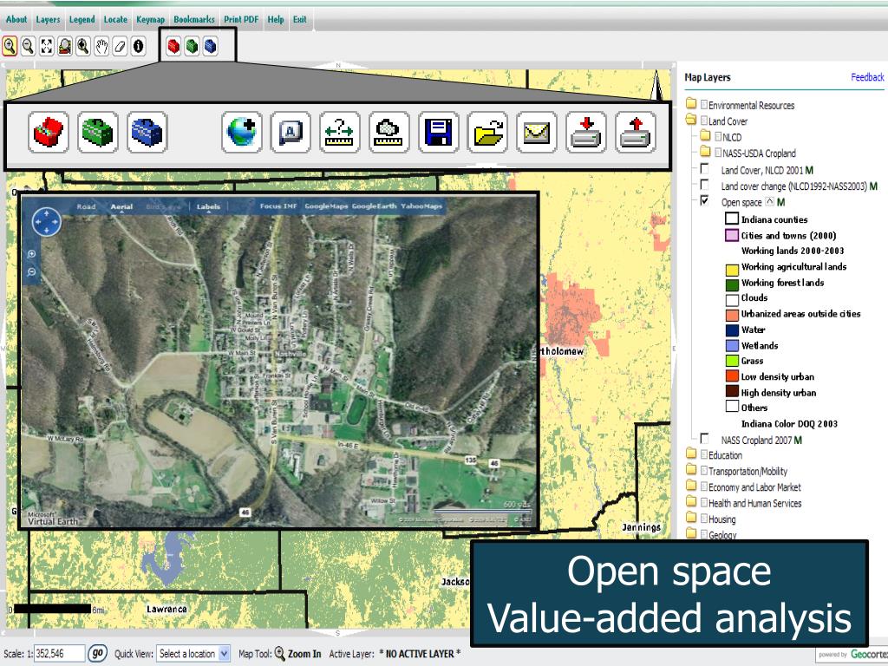
Task: Switch Virtual Earth to Road view
Action: (x=86, y=206)
